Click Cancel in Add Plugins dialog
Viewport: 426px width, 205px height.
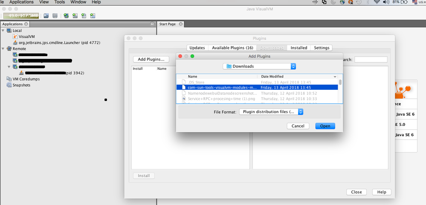point(298,126)
